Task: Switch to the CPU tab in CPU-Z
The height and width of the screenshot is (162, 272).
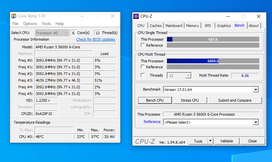Action: point(141,26)
